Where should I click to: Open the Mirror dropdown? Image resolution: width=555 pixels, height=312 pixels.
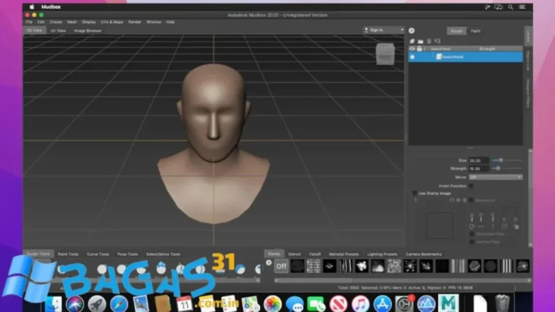495,177
